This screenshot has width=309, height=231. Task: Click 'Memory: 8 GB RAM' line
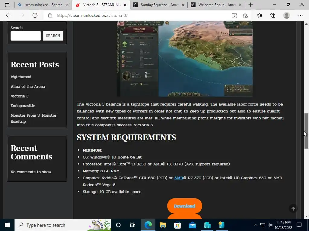[x=101, y=171]
